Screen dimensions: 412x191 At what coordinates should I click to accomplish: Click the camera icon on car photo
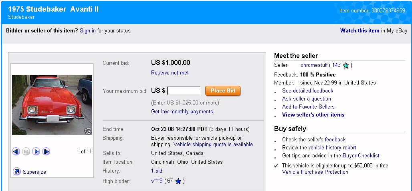[x=87, y=130]
